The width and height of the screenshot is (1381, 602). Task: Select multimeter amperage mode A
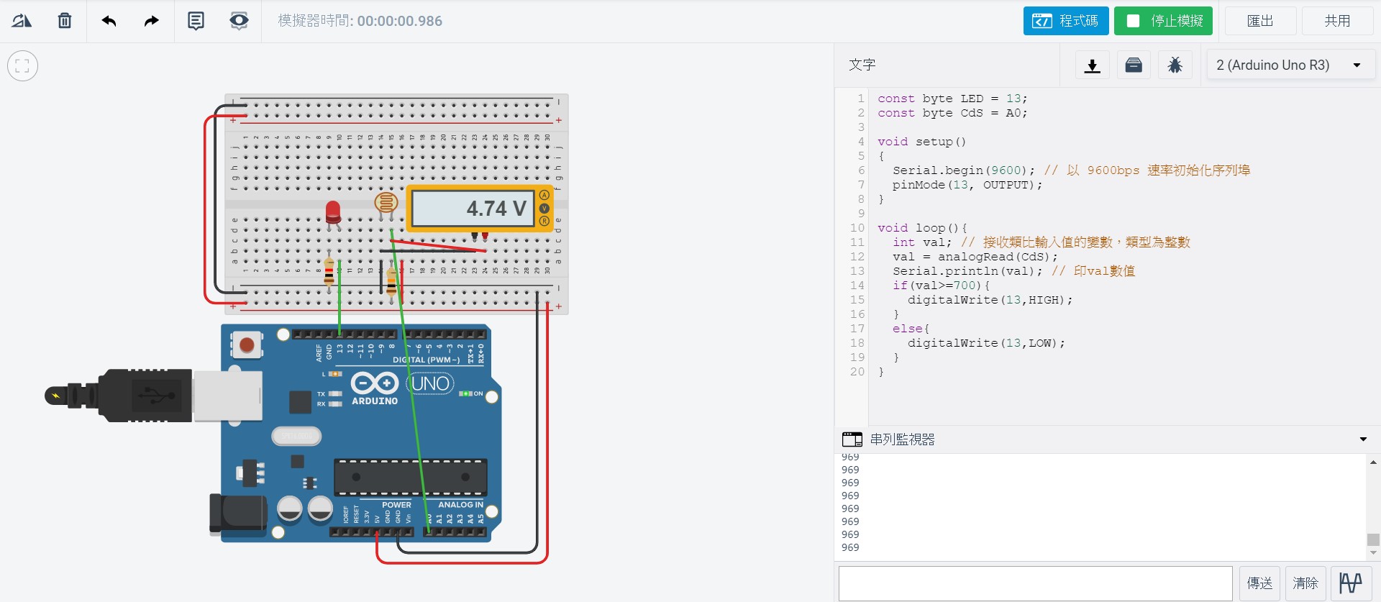pyautogui.click(x=544, y=195)
